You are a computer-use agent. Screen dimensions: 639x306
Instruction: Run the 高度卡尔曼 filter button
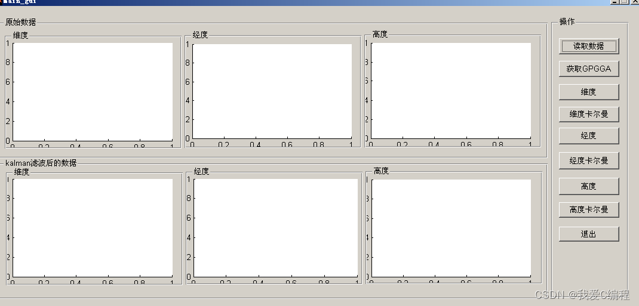(588, 209)
